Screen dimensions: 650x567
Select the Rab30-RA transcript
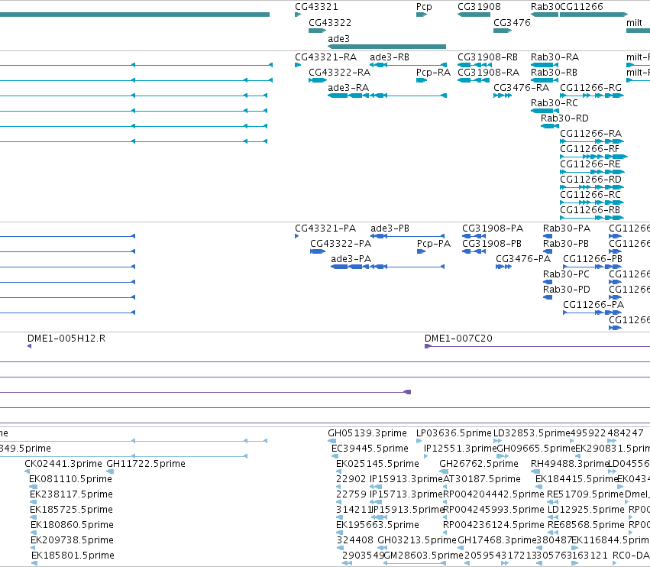(545, 65)
